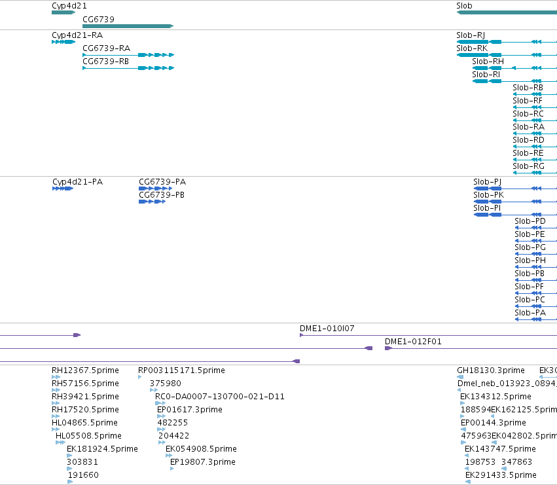
Task: Click the EK181924.5prime EST label
Action: click(102, 449)
